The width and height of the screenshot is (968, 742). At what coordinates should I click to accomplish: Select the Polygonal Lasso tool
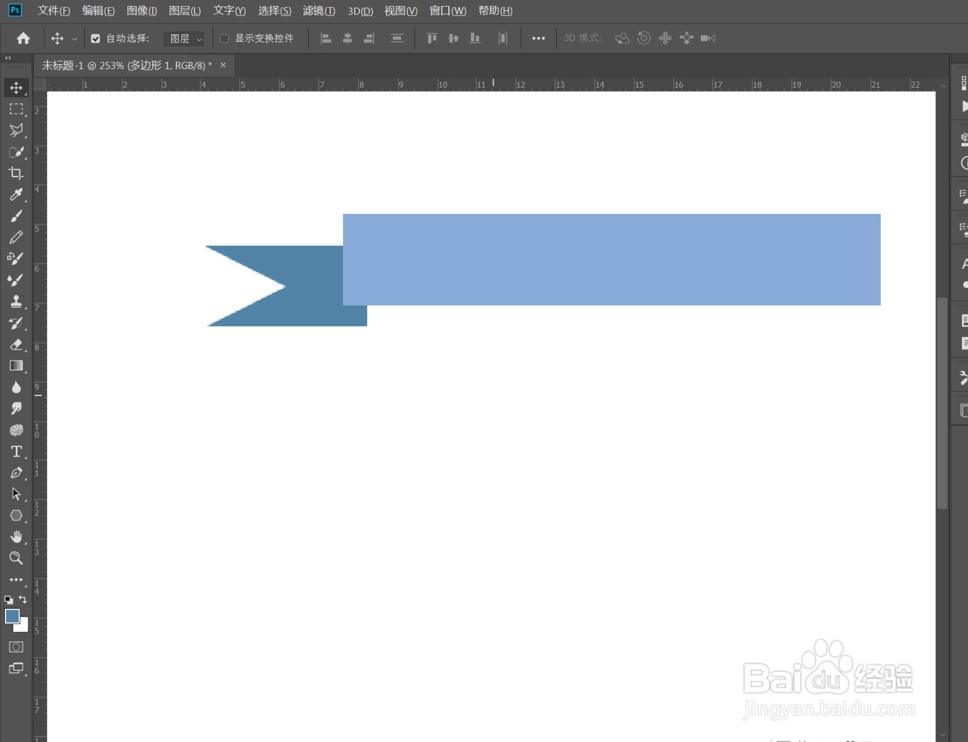(16, 130)
